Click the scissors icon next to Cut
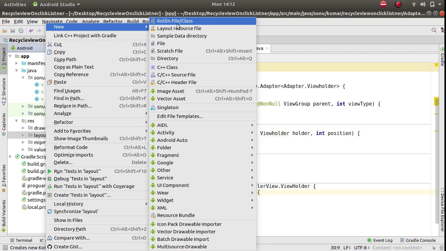 tap(49, 45)
